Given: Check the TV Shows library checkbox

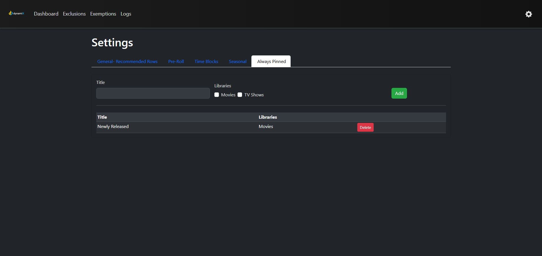Looking at the screenshot, I should point(240,95).
